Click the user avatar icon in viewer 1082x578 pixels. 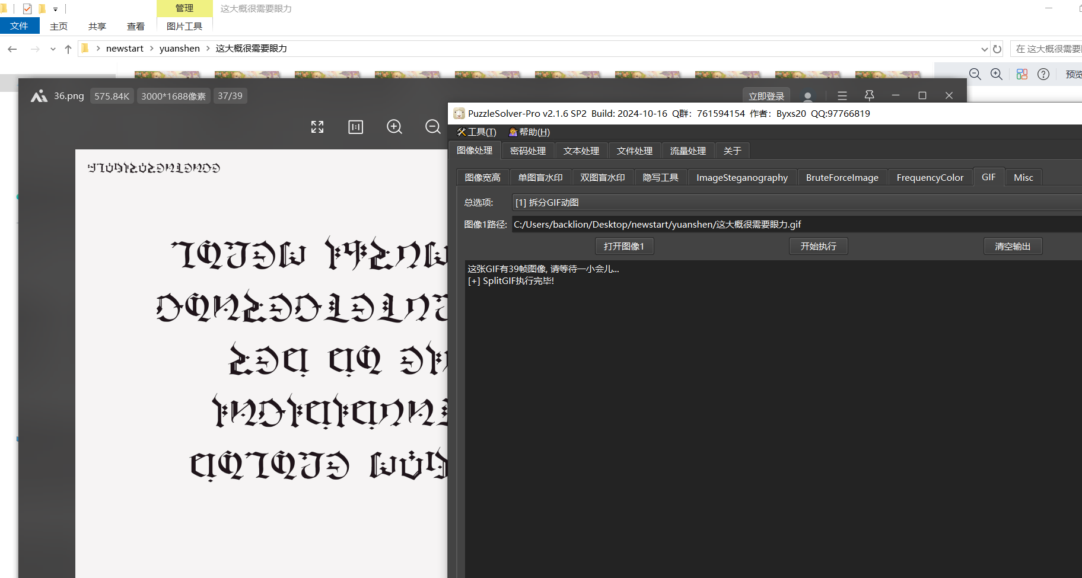(x=807, y=96)
